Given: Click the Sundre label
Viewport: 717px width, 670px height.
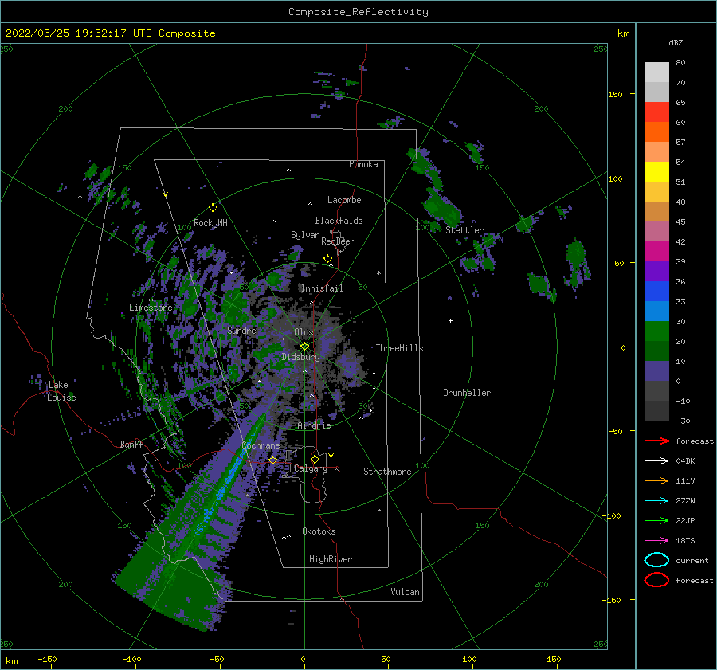Looking at the screenshot, I should (x=242, y=331).
